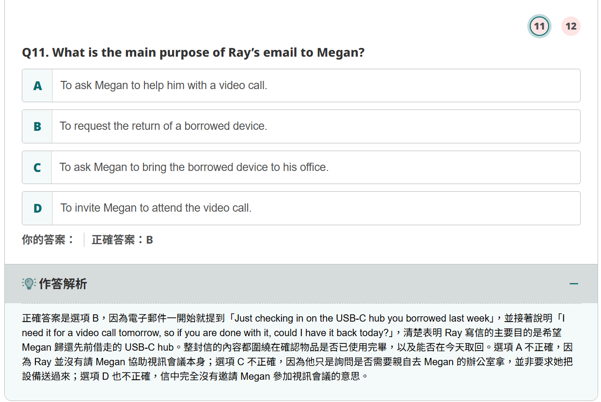Pick "To ask Megan to bring the borrowed device" option
The image size is (601, 402).
click(194, 168)
